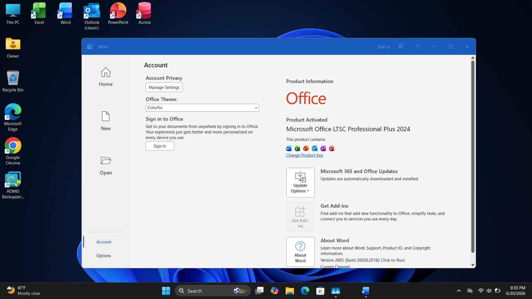This screenshot has width=532, height=299.
Task: Expand the Update Options menu
Action: pos(300,182)
